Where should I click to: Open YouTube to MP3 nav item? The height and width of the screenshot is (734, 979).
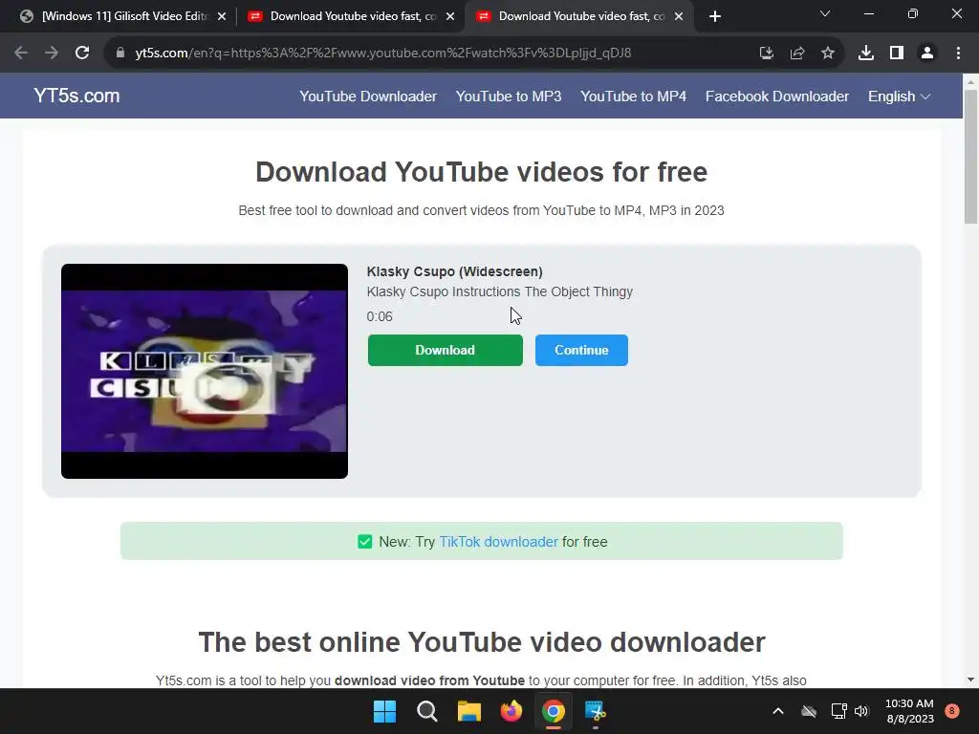[509, 97]
